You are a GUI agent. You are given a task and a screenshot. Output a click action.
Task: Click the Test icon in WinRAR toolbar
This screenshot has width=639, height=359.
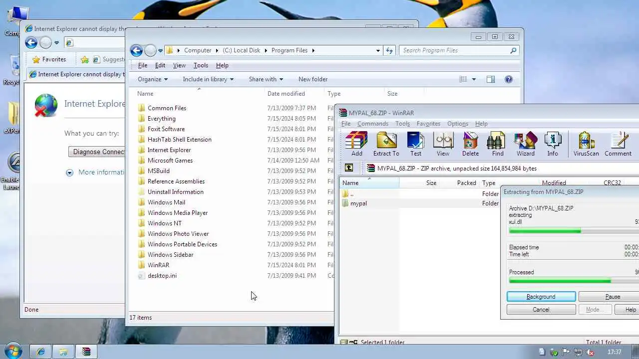(415, 144)
